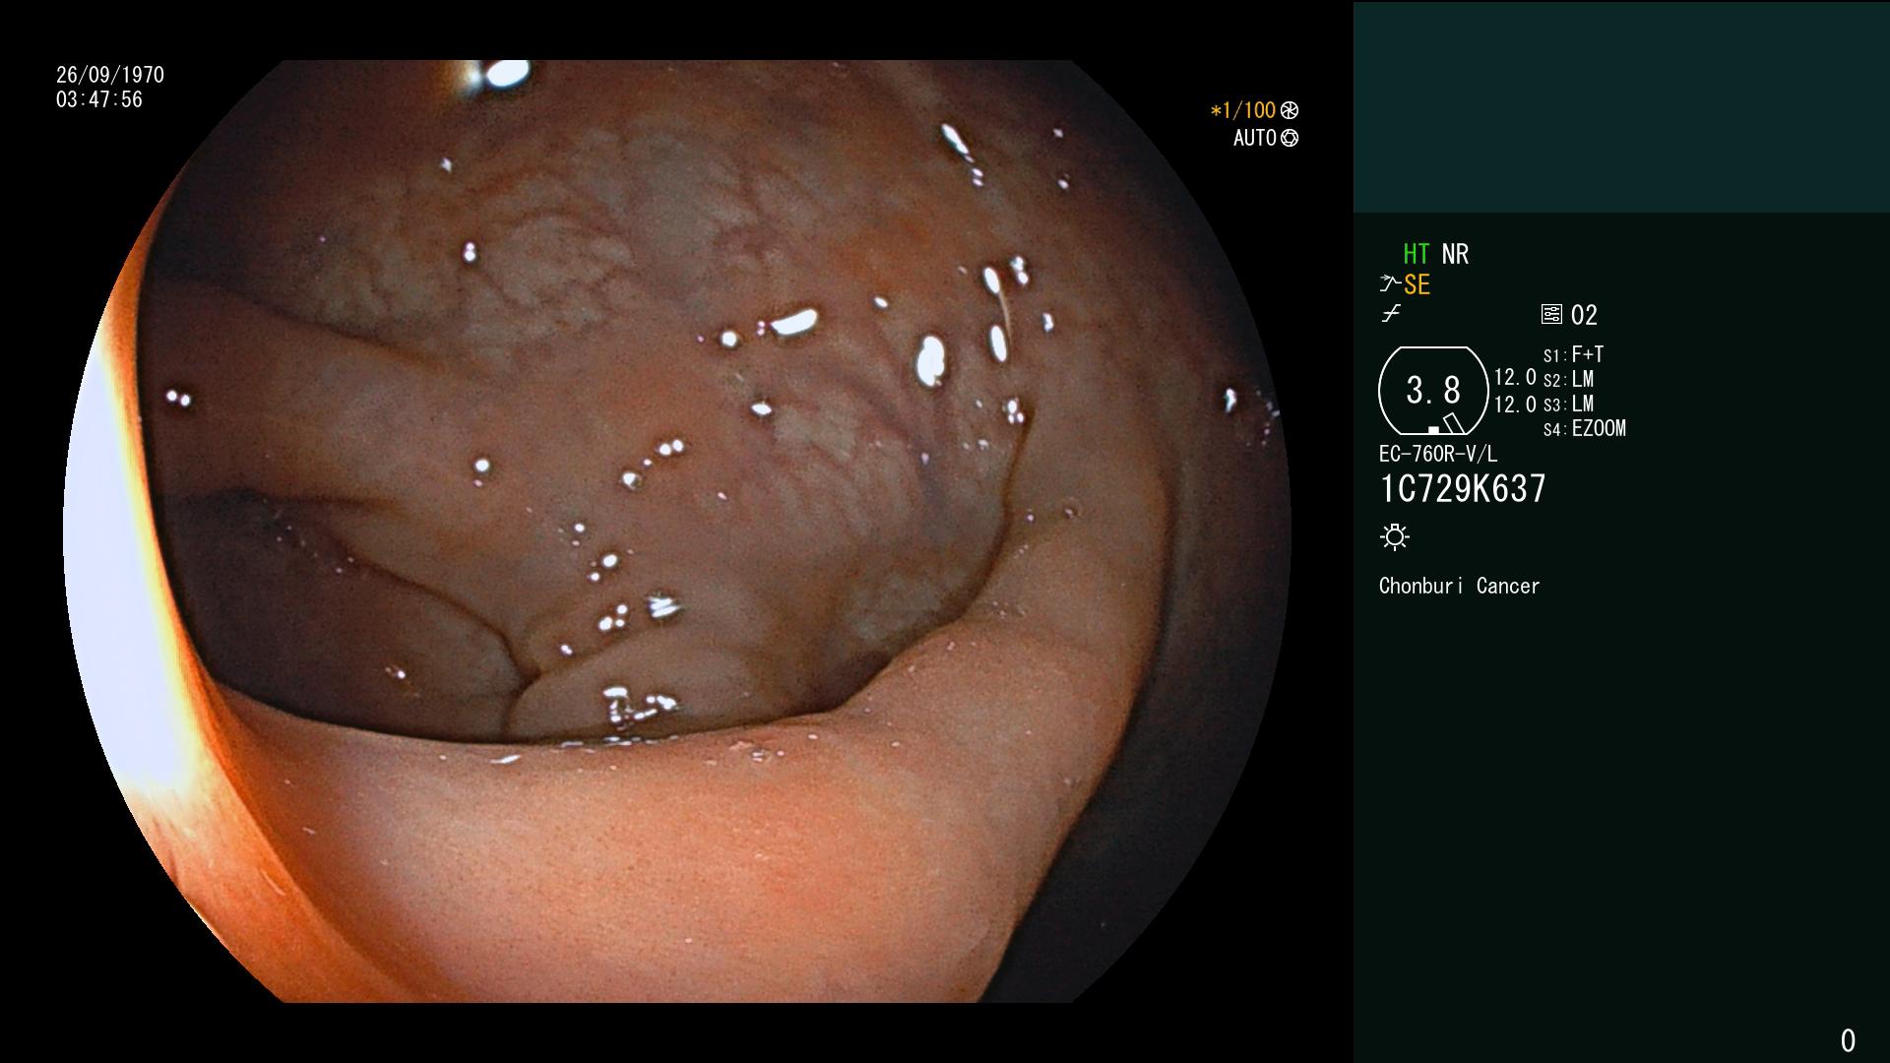The width and height of the screenshot is (1890, 1063).
Task: Click the S2: LM switch assignment
Action: click(x=1569, y=379)
